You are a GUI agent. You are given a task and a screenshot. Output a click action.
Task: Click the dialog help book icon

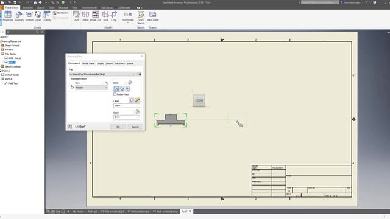click(69, 127)
